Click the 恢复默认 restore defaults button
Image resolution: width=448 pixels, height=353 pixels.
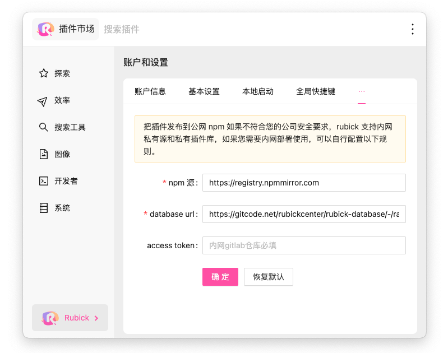point(269,277)
